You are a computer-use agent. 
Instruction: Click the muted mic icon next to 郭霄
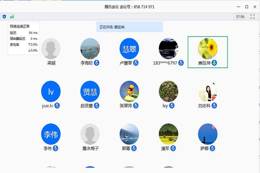134,148
